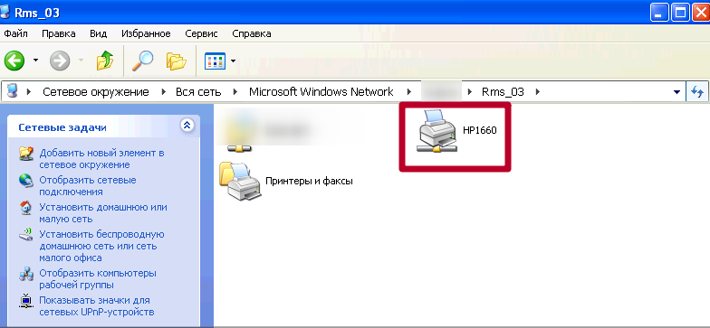The height and width of the screenshot is (328, 710).
Task: Open Search with the magnifier icon
Action: point(142,60)
